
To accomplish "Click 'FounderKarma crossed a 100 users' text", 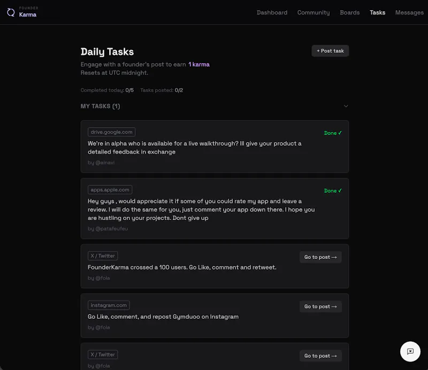I will click(182, 267).
